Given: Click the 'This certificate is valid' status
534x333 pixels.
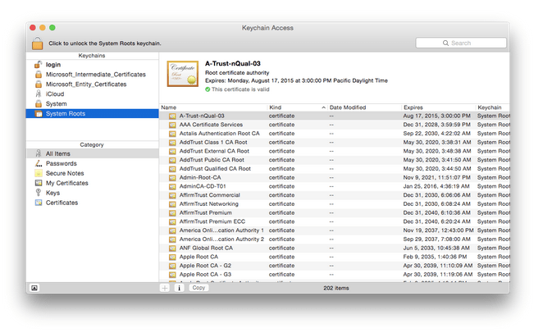Looking at the screenshot, I should (237, 89).
